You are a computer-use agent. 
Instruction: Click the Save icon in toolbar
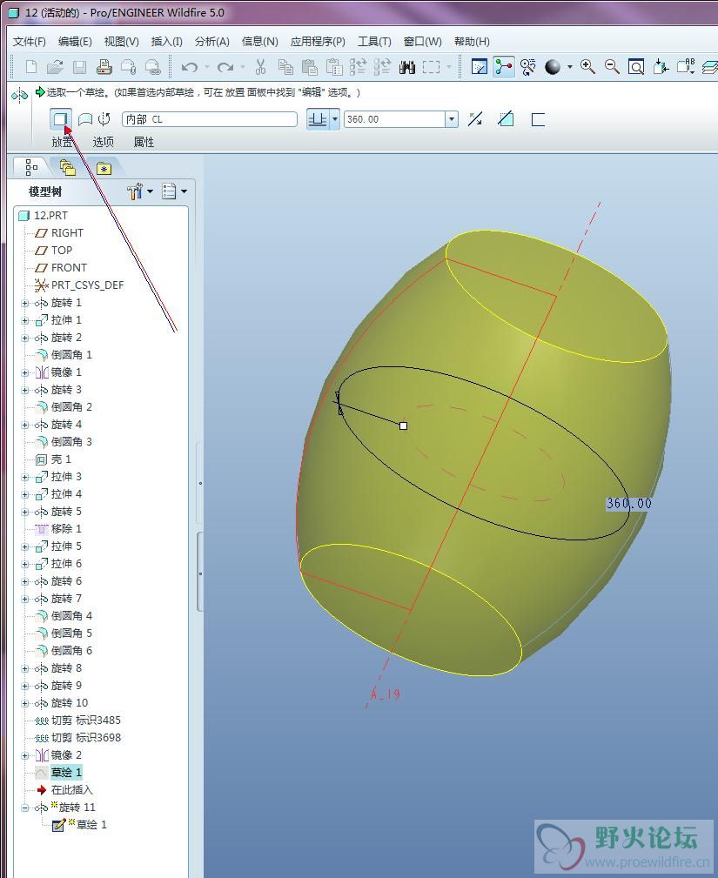pyautogui.click(x=79, y=67)
